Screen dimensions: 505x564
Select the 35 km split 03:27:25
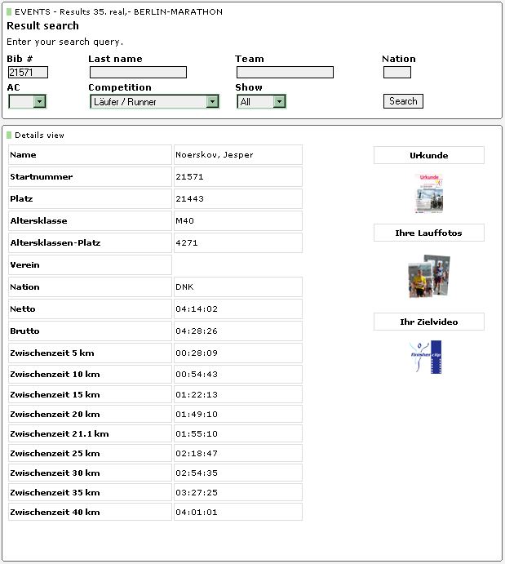[x=197, y=492]
